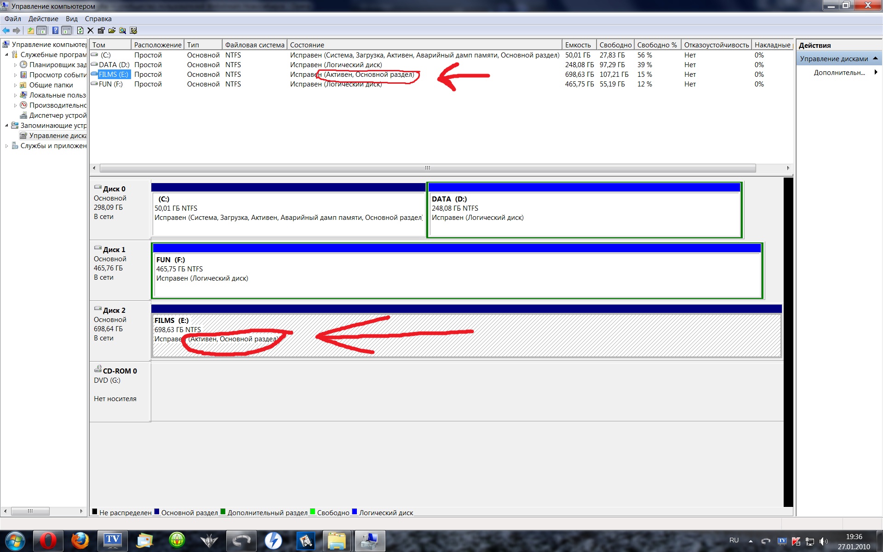The height and width of the screenshot is (552, 883).
Task: Click the blue Back arrow in toolbar
Action: click(6, 30)
